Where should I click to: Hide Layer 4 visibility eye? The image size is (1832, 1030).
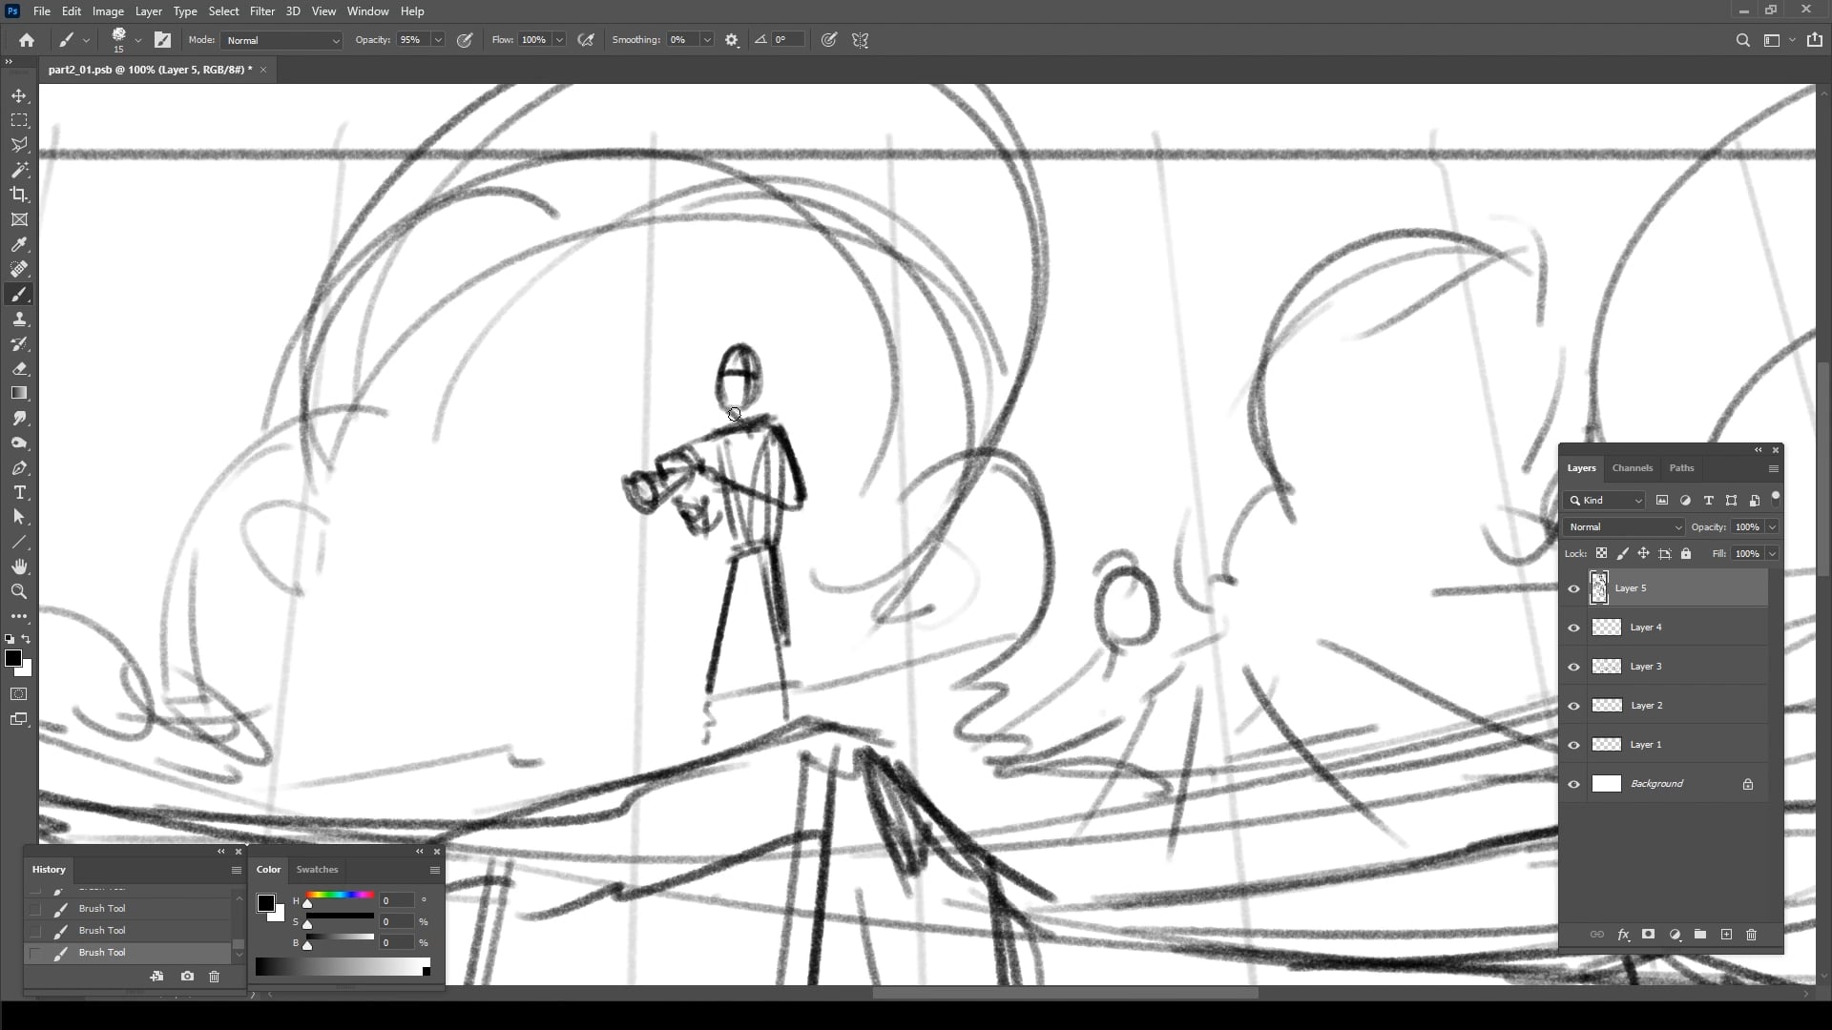[1574, 628]
